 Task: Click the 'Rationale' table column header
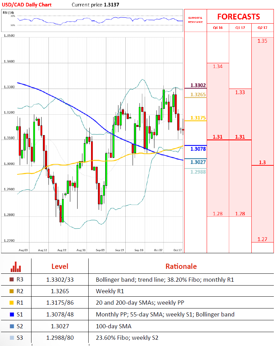pyautogui.click(x=181, y=266)
